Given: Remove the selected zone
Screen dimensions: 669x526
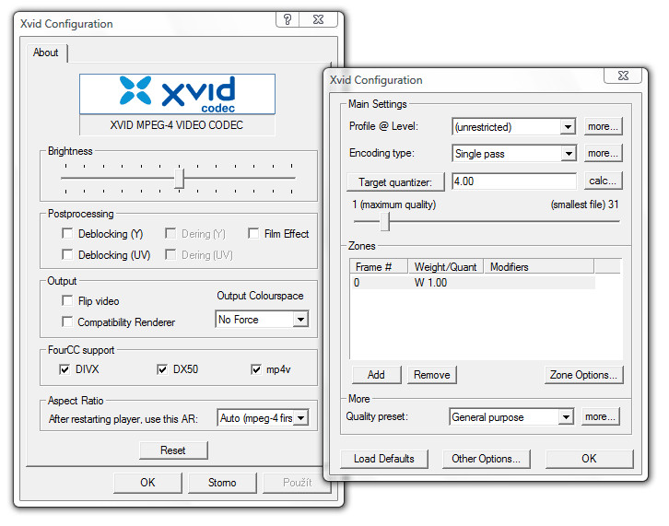Looking at the screenshot, I should pos(432,375).
